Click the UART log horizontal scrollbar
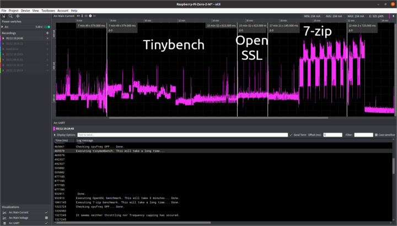Viewport: 397px width, 226px height. pyautogui.click(x=133, y=223)
